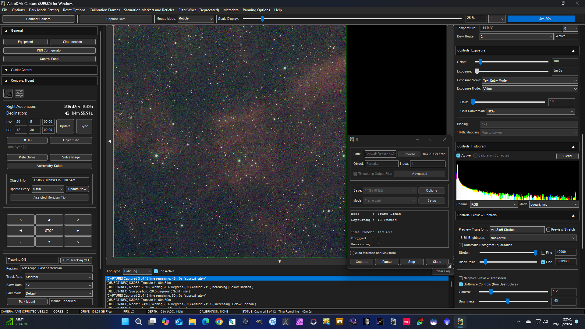585x329 pixels.
Task: Enable the Preview Stretch checkbox
Action: coord(548,230)
